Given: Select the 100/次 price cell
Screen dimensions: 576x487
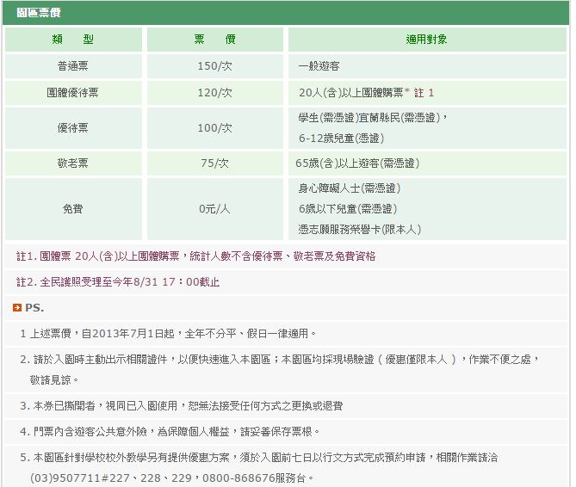Looking at the screenshot, I should [x=214, y=127].
